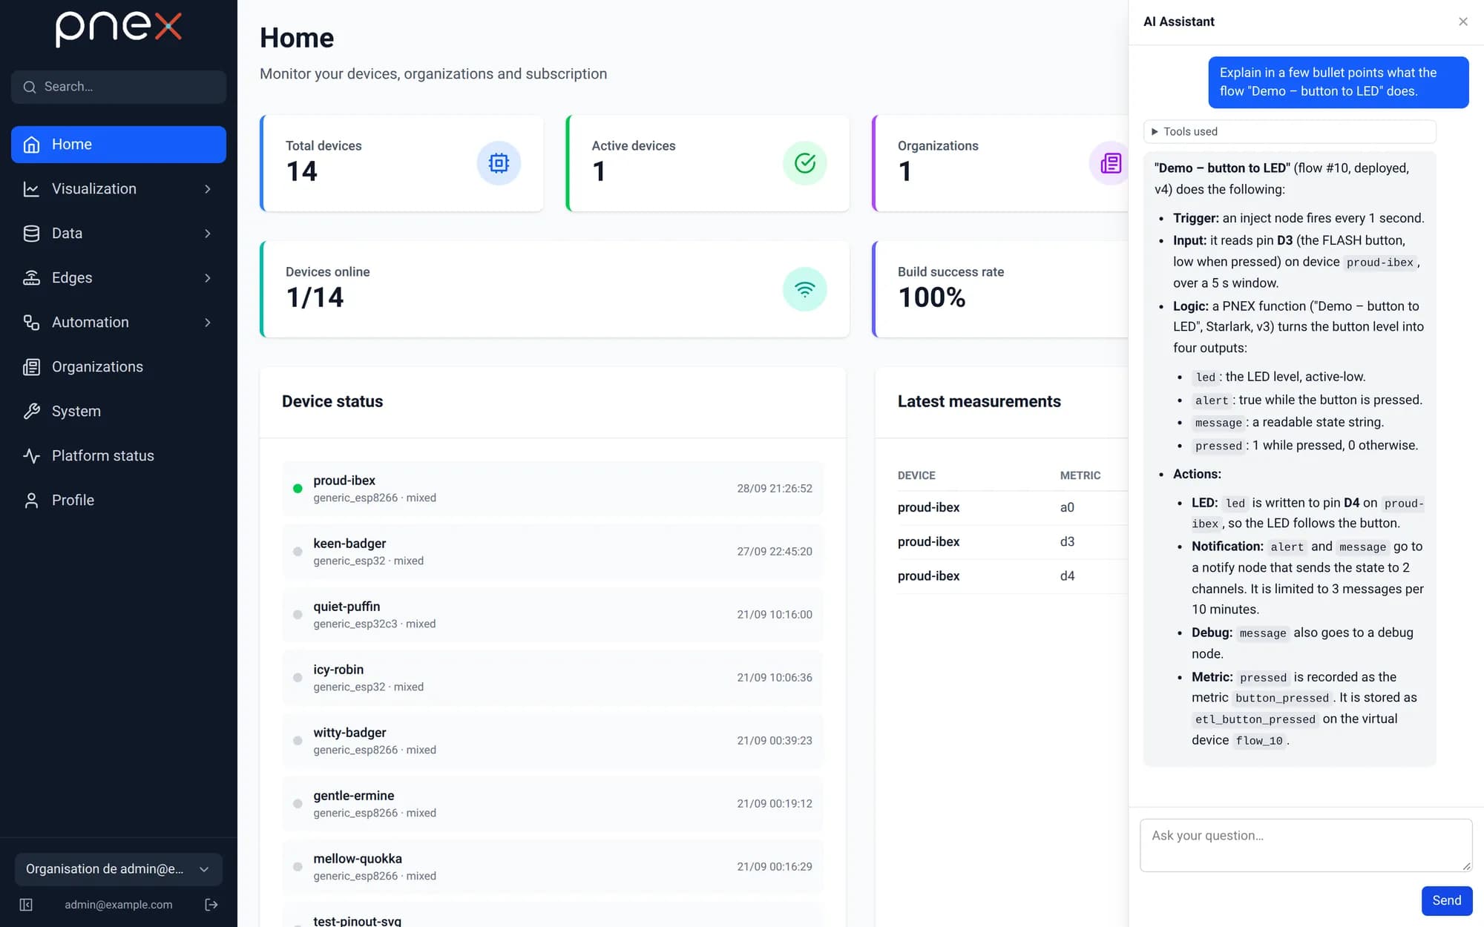
Task: Click the Visualization chart icon
Action: coord(31,189)
